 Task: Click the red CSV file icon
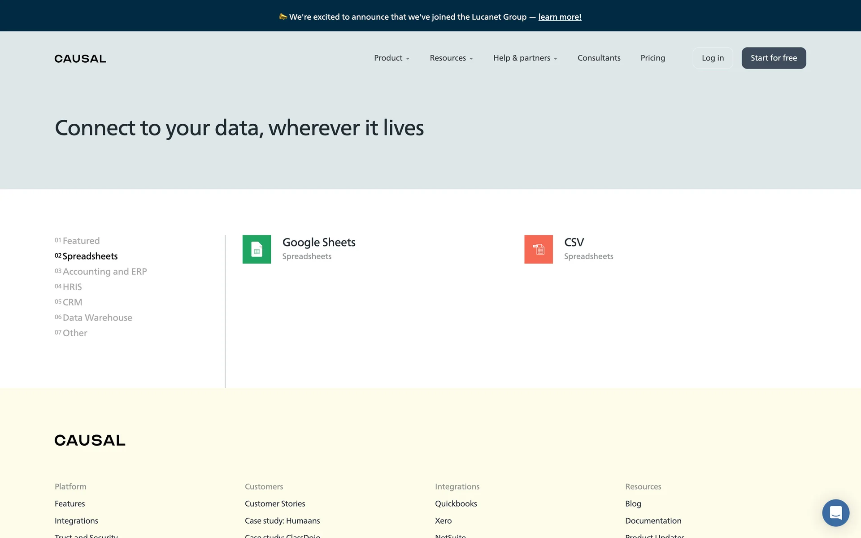point(538,249)
